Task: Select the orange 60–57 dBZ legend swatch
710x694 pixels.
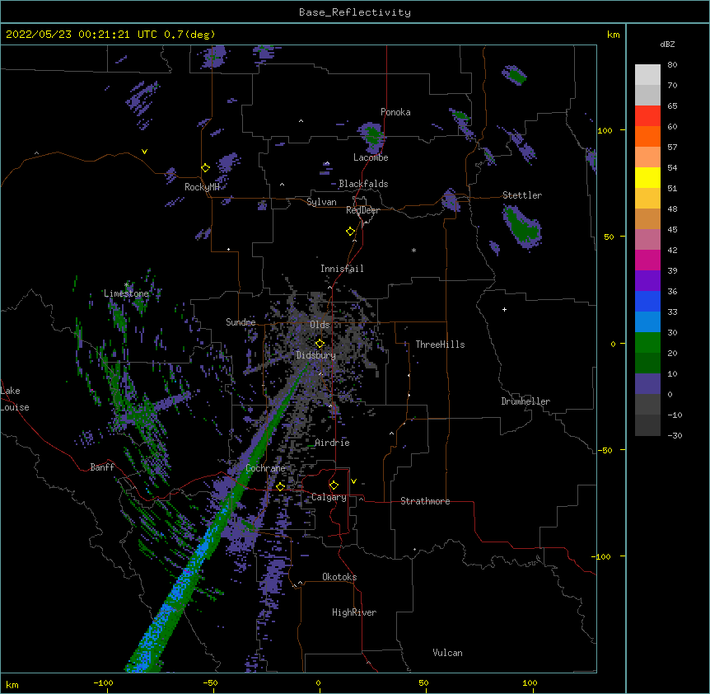Action: pyautogui.click(x=647, y=136)
